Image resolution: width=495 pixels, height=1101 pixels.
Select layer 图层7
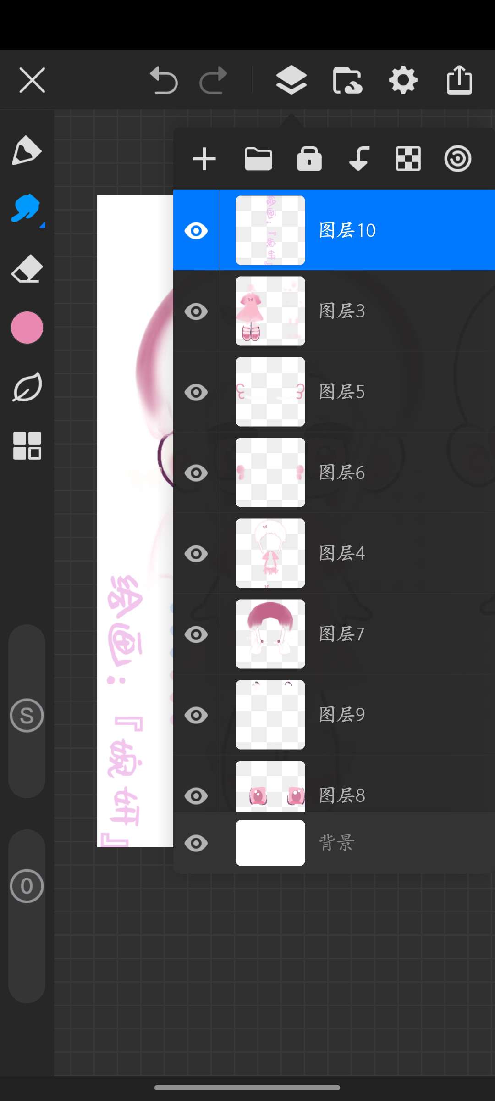[357, 634]
